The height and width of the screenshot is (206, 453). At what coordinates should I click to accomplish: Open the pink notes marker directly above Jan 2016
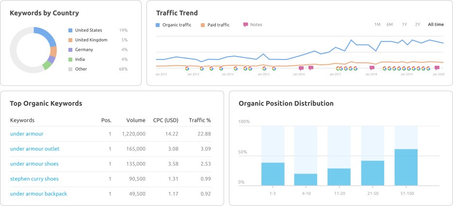pyautogui.click(x=301, y=68)
